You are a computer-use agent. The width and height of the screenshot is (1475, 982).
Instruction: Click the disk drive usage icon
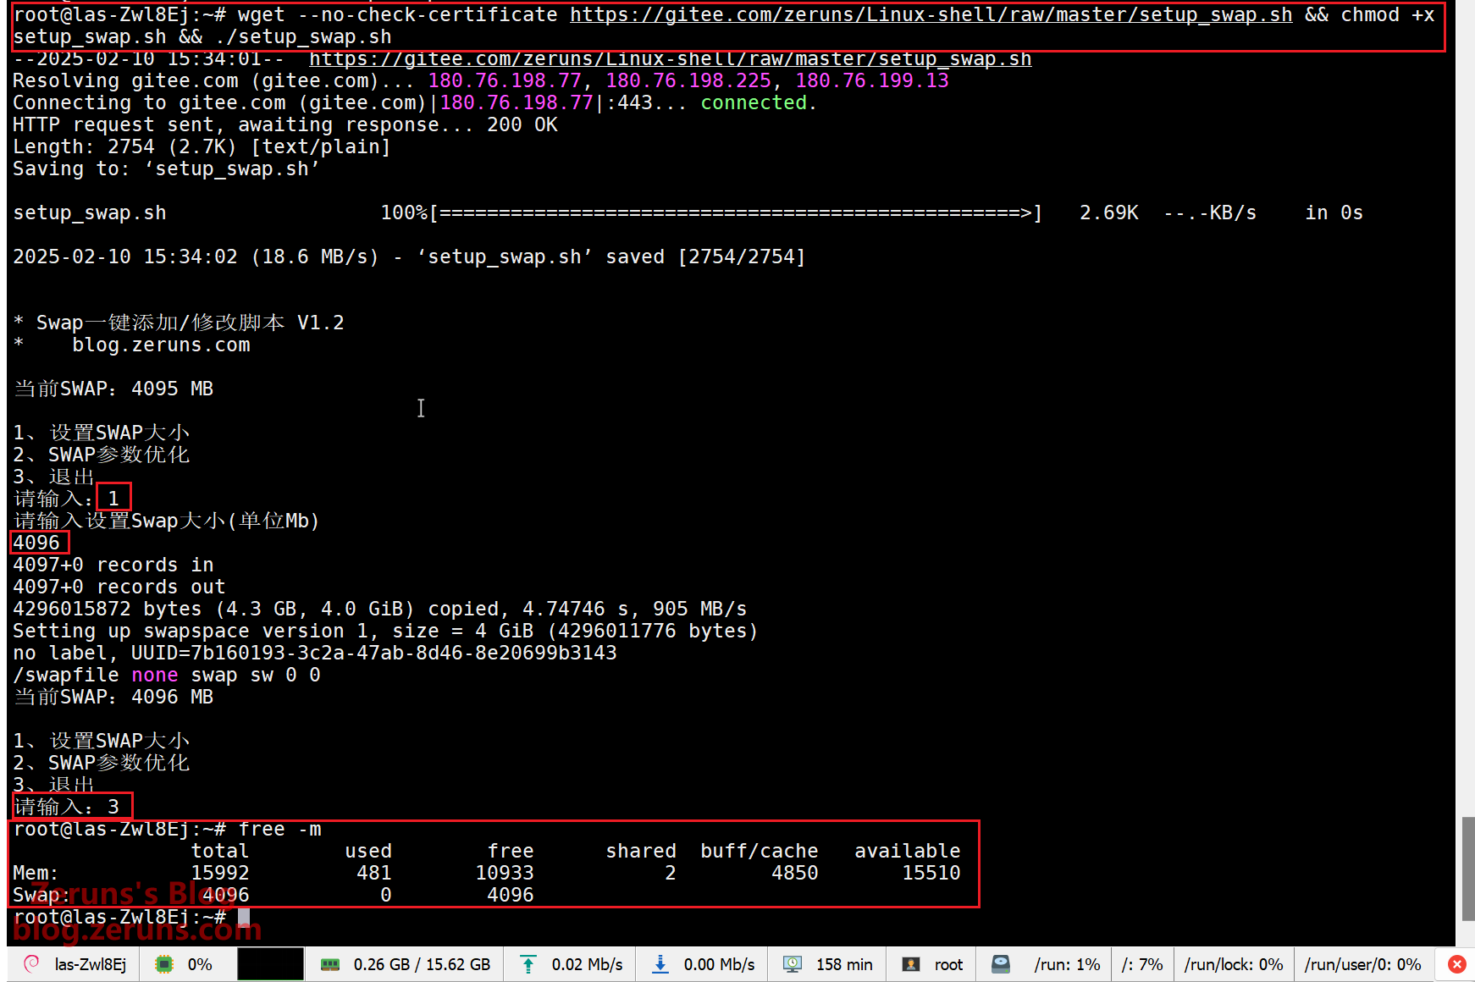1001,964
